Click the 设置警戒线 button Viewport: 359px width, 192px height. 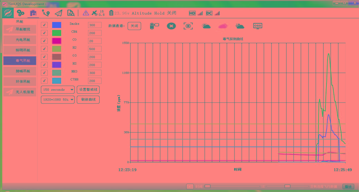pos(88,89)
